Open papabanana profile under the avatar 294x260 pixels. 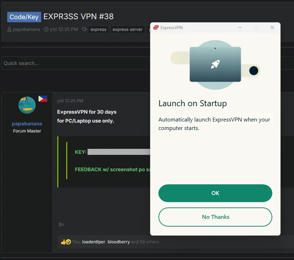(x=27, y=124)
